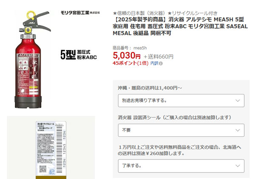Open the 設置済シール dropdown showing 不要
The image size is (255, 179).
181,130
